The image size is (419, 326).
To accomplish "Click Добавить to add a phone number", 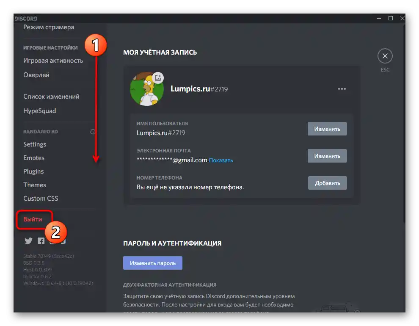I will (327, 183).
